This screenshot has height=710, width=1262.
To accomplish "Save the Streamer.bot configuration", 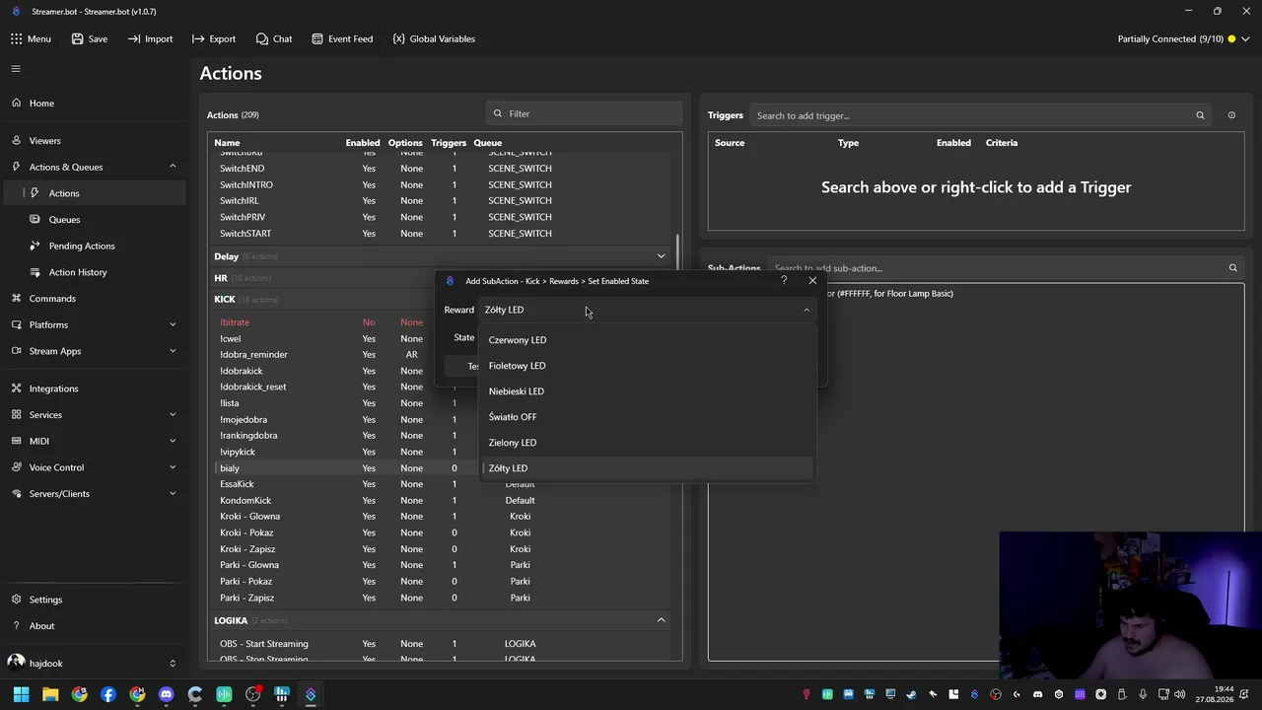I will tap(89, 38).
